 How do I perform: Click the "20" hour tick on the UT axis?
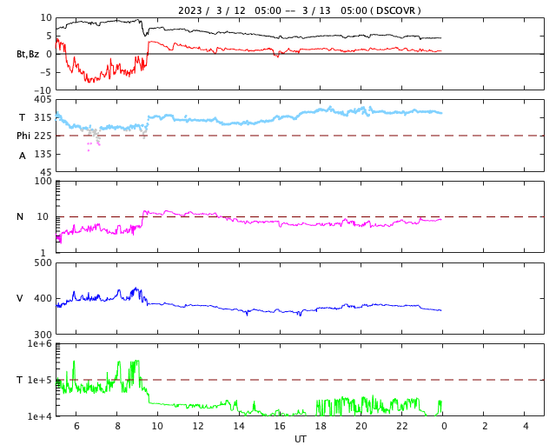pyautogui.click(x=361, y=426)
